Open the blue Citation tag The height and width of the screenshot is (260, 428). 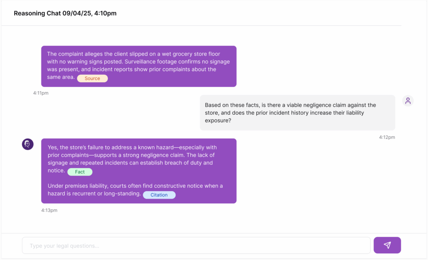159,195
